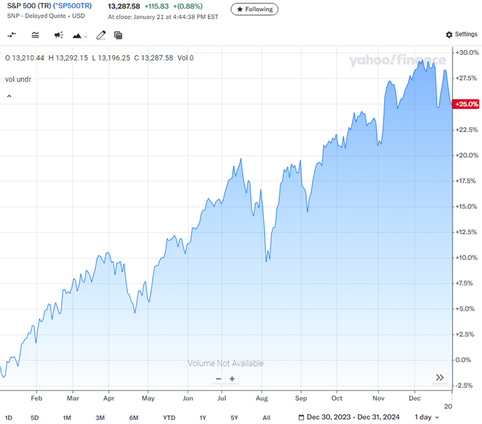Select the YTD time range

click(x=169, y=418)
